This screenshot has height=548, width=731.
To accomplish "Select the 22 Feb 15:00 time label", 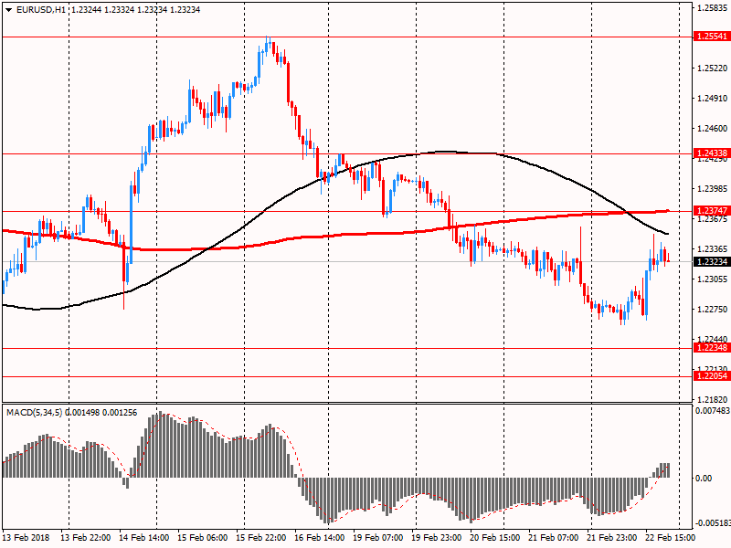I will 671,537.
